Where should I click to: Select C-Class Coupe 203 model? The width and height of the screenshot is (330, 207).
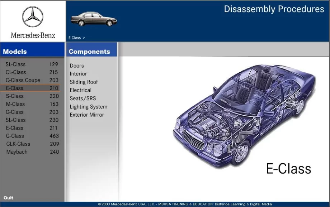(x=32, y=80)
